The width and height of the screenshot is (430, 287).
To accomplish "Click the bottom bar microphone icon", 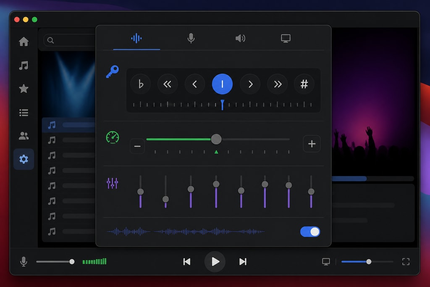I will pyautogui.click(x=24, y=261).
